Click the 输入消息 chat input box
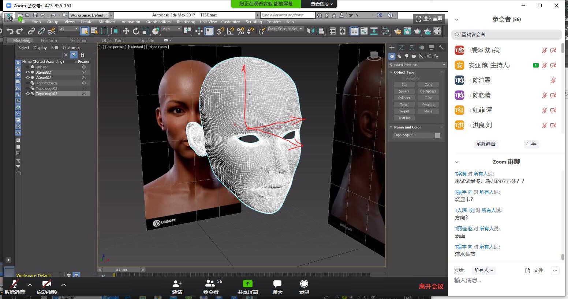This screenshot has height=299, width=568. click(x=507, y=280)
